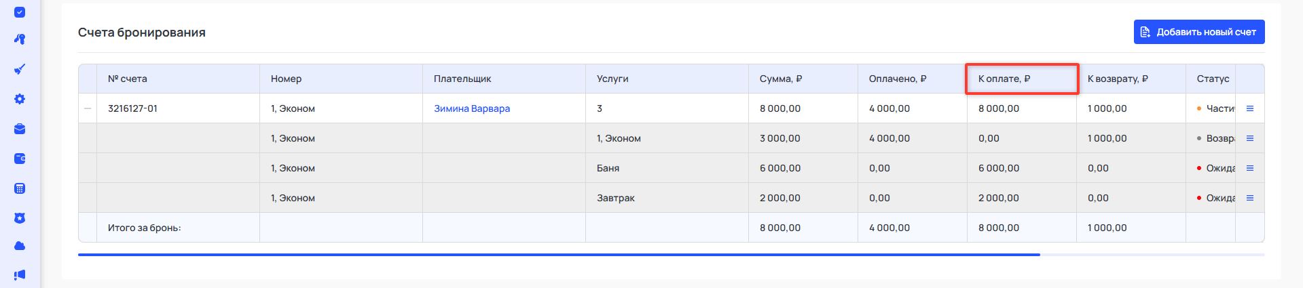Open the wallet section in the sidebar
Screen dimensions: 1303x288
pyautogui.click(x=20, y=159)
